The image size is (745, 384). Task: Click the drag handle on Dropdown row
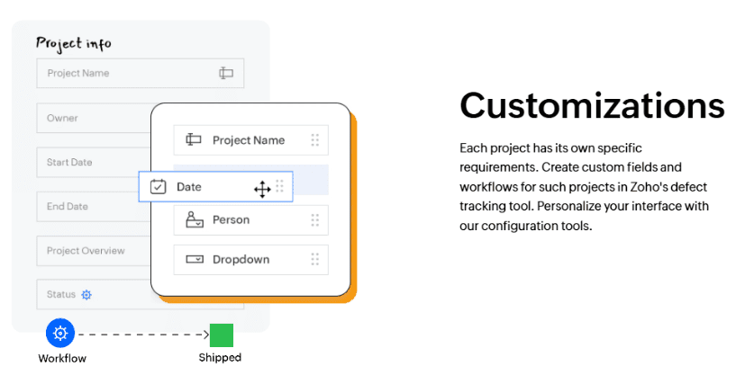pos(314,260)
